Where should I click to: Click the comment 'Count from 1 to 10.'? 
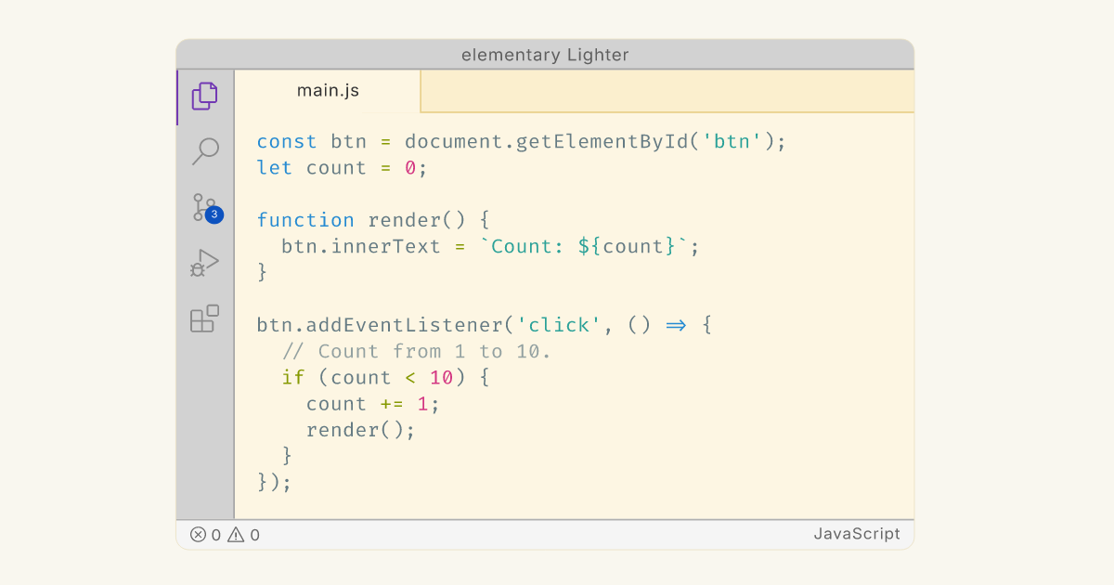tap(416, 351)
